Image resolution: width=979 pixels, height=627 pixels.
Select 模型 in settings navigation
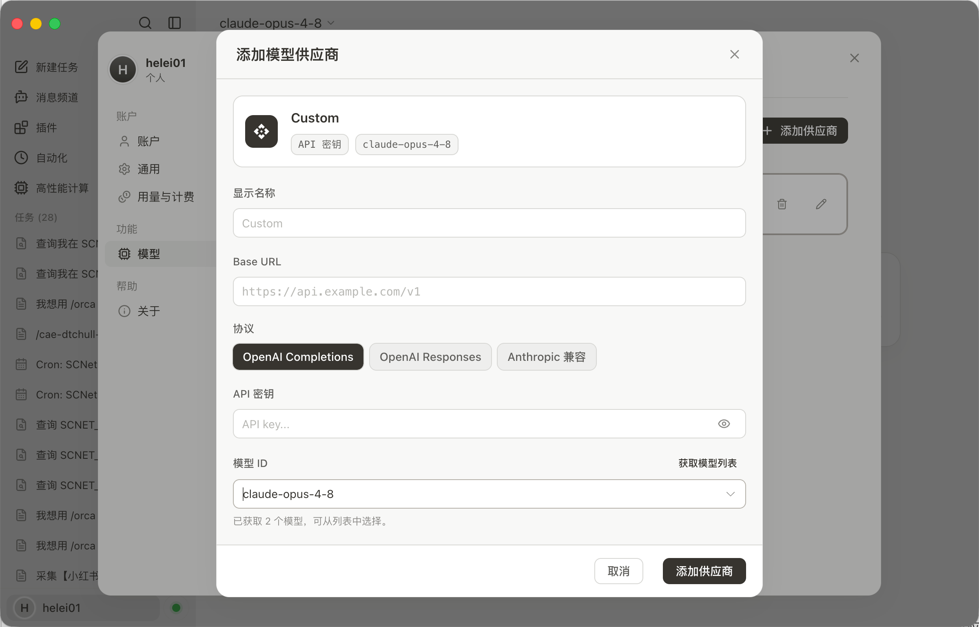coord(161,254)
